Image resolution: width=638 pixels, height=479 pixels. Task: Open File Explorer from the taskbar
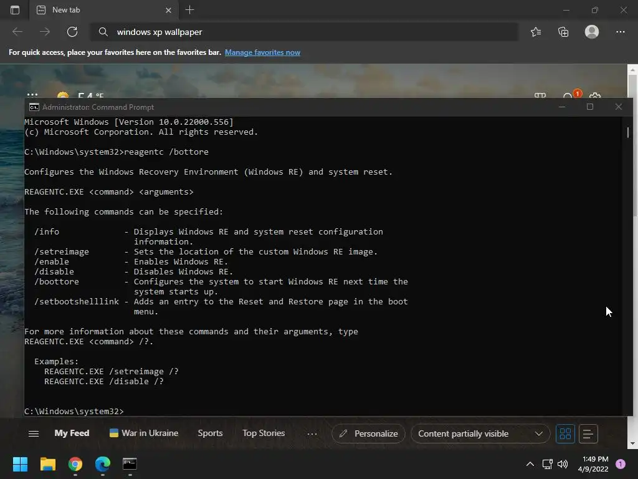point(47,464)
